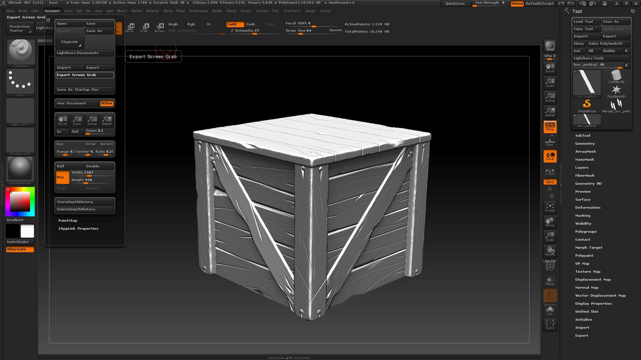Enable the WSize toggle next to New Document
Screen dimensions: 641x360
106,103
